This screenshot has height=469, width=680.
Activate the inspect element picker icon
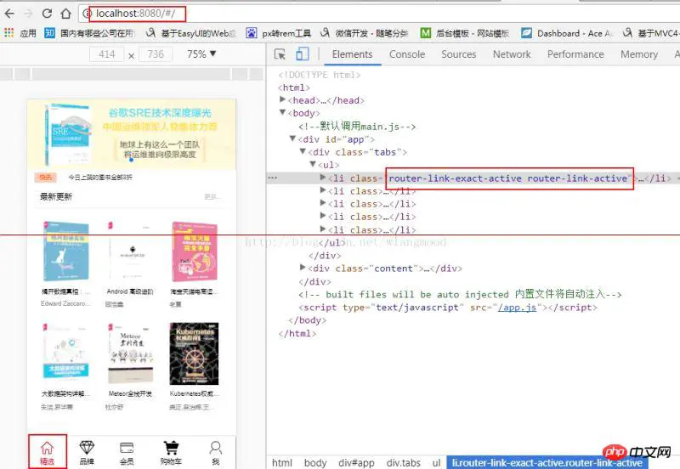(x=280, y=54)
